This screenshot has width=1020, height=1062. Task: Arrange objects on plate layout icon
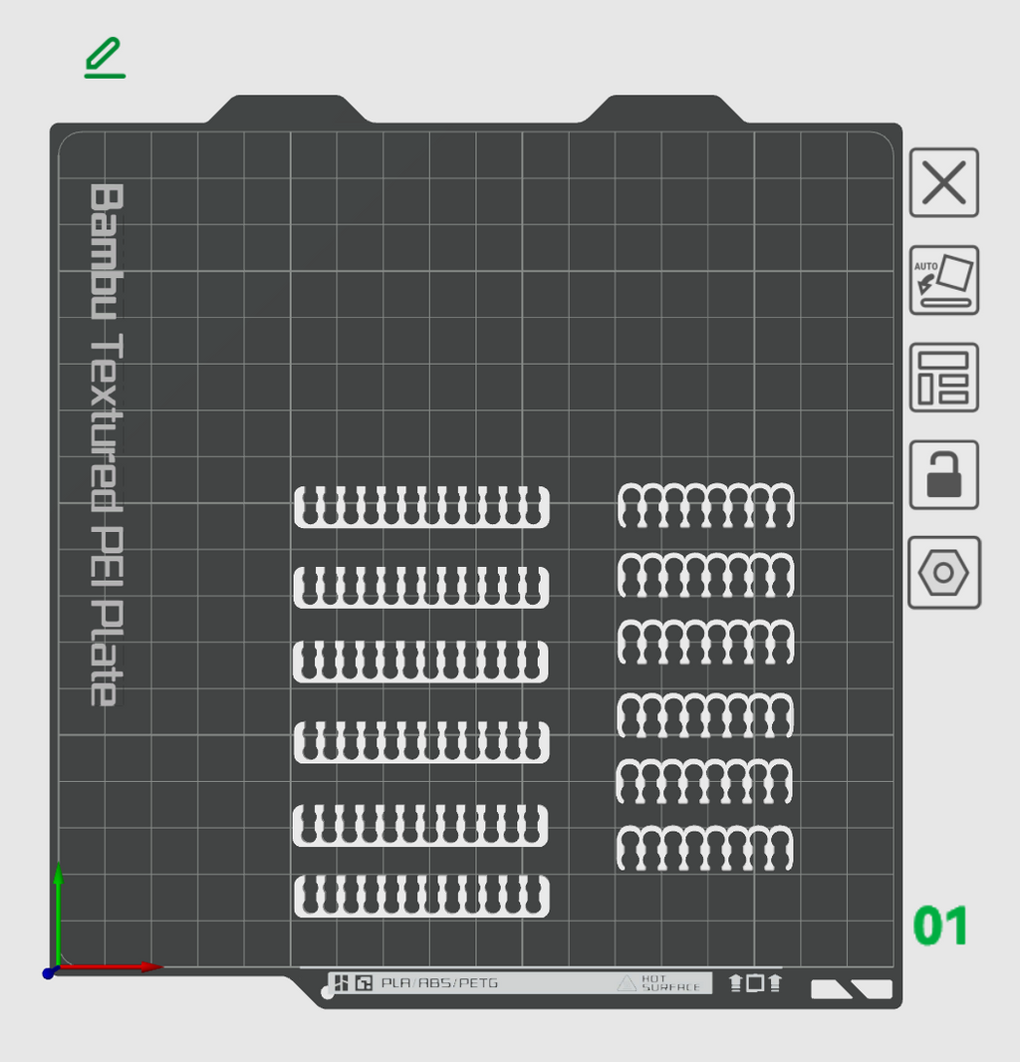[943, 378]
